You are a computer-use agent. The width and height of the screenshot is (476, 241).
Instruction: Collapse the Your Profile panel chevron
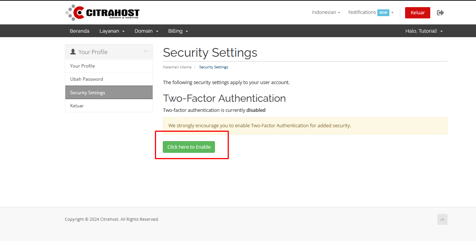point(146,52)
